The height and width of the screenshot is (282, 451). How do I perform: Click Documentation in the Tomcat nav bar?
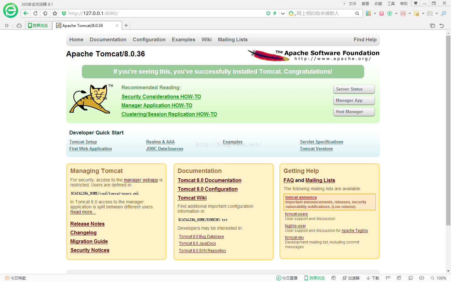tap(108, 40)
